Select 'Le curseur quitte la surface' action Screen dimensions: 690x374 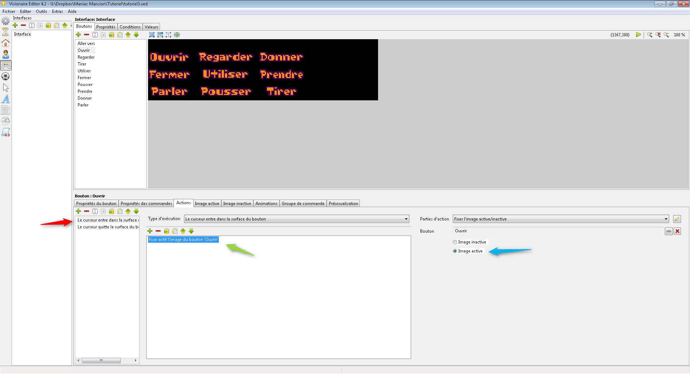point(108,227)
